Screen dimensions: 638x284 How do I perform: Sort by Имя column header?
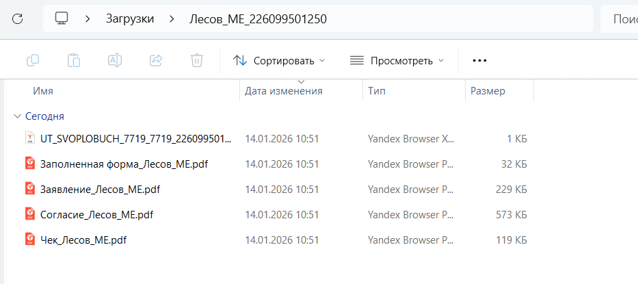pos(43,91)
